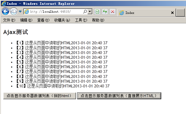
Task: Stop loading with the red X icon
Action: [112, 12]
